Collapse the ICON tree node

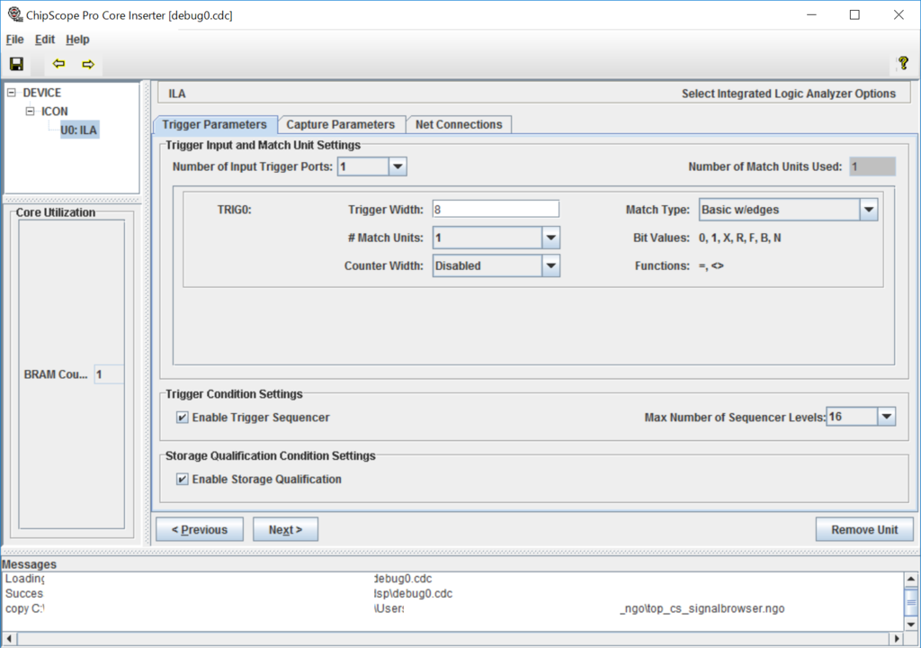pos(30,111)
